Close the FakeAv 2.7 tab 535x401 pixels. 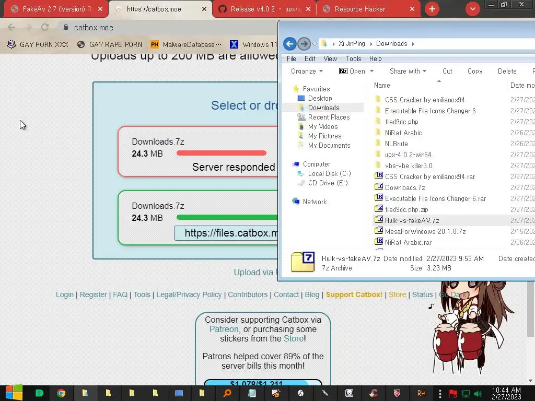pyautogui.click(x=100, y=9)
